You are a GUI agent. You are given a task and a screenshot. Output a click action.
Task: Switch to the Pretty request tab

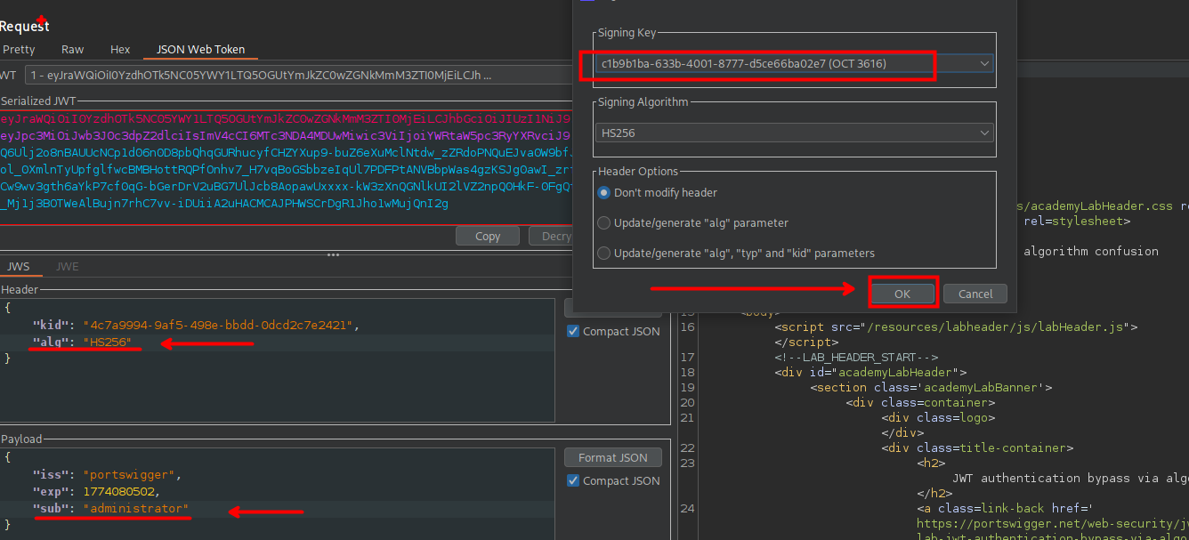coord(19,50)
